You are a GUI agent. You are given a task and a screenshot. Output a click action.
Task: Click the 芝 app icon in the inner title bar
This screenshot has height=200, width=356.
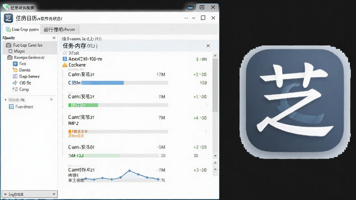8,18
